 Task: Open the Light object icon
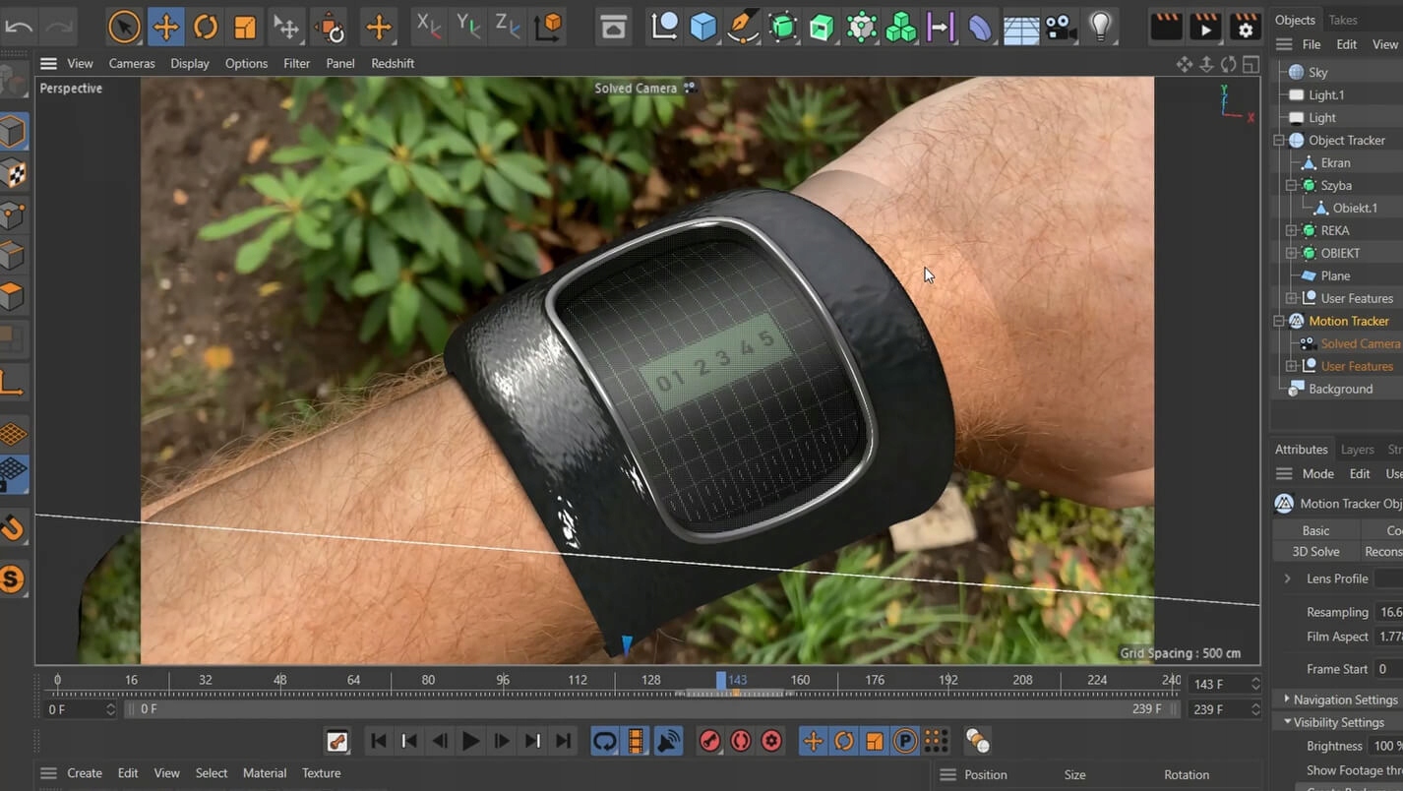tap(1100, 27)
